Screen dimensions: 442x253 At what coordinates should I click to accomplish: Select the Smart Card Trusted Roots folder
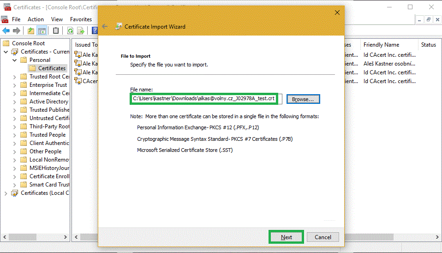point(49,185)
